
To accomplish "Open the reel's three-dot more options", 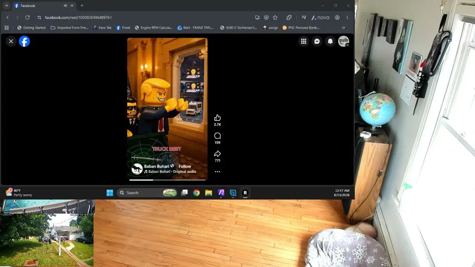I will 217,172.
